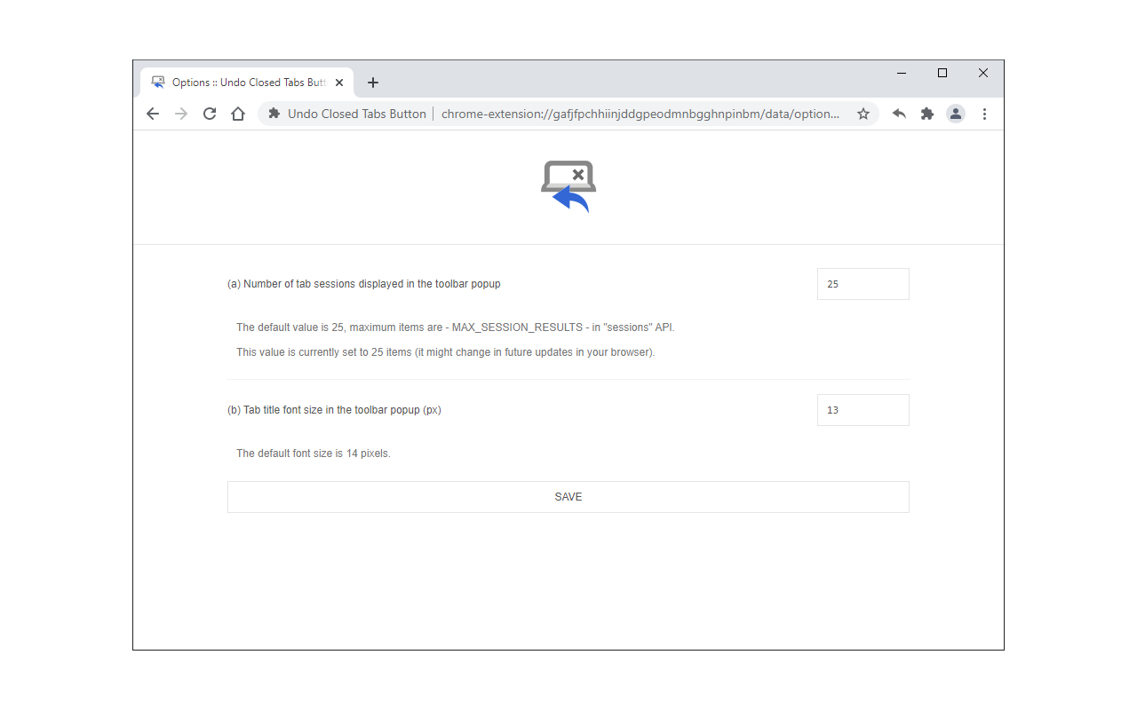Click the forward navigation arrow
The width and height of the screenshot is (1137, 710).
point(180,114)
